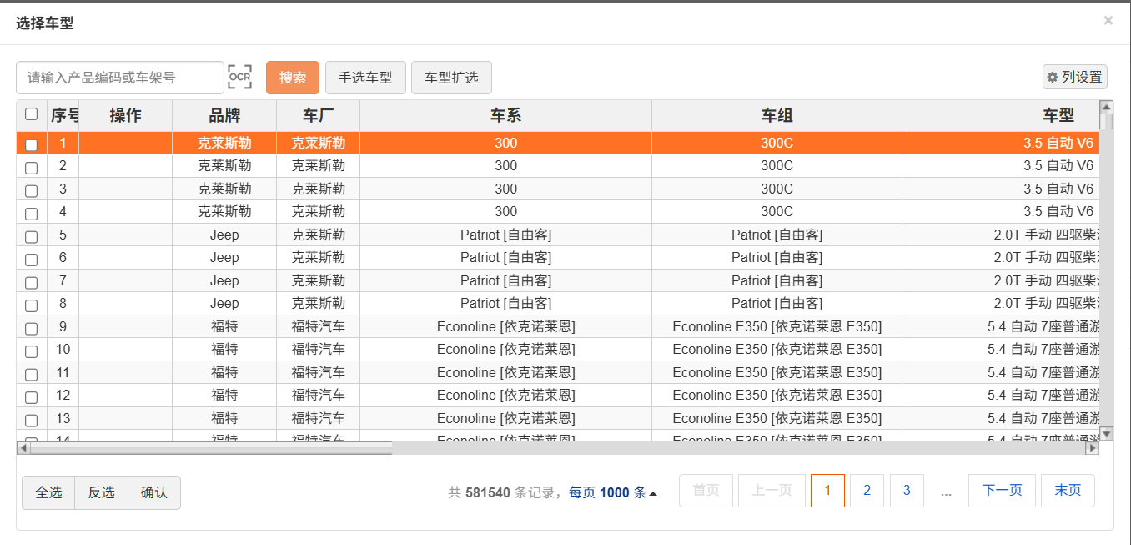1131x545 pixels.
Task: Click the product code or VIN input field
Action: [x=120, y=78]
